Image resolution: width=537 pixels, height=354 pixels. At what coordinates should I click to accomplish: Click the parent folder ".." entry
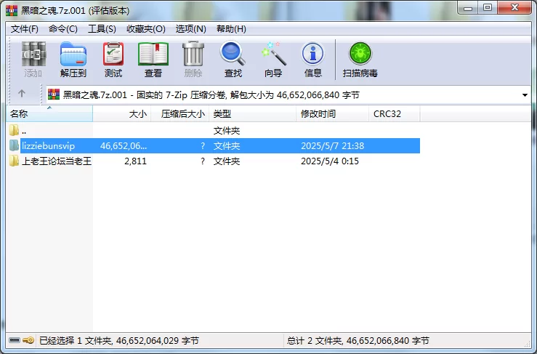pos(19,131)
